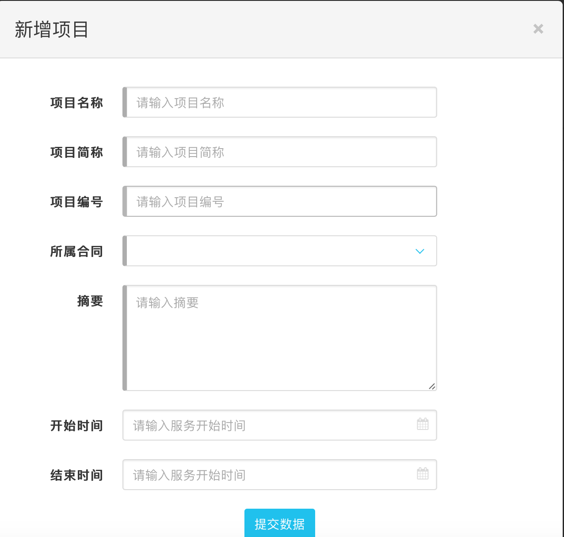Click the 项目名称 field label
This screenshot has width=564, height=537.
click(x=76, y=103)
